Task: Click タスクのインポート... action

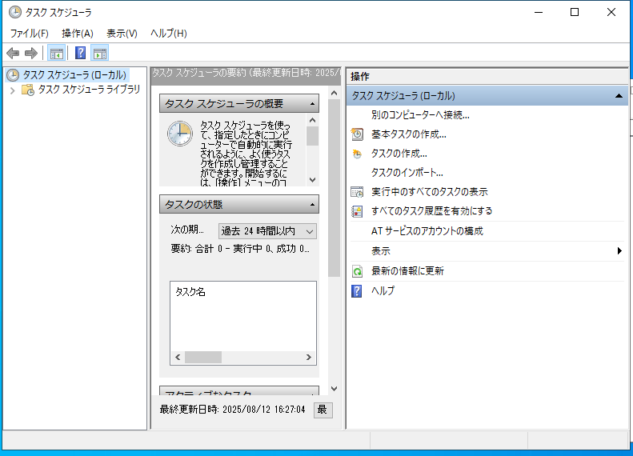Action: pos(407,172)
